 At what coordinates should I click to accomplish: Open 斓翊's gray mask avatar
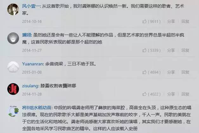coord(13,38)
